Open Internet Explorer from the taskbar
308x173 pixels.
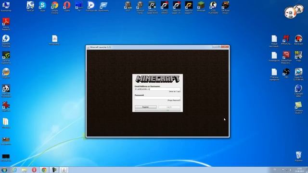[14, 170]
